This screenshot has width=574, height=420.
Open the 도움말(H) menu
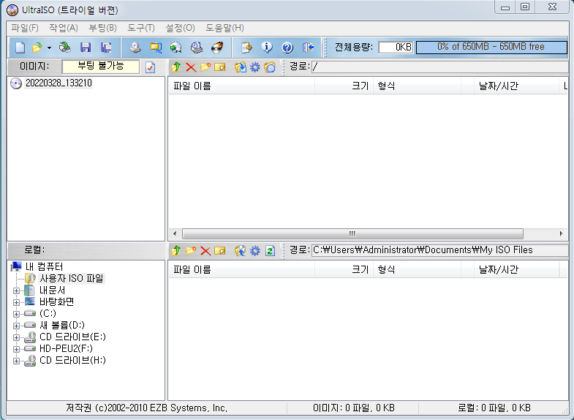point(224,28)
